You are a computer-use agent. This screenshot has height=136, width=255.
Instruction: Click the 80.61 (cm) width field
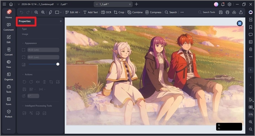pos(43,57)
